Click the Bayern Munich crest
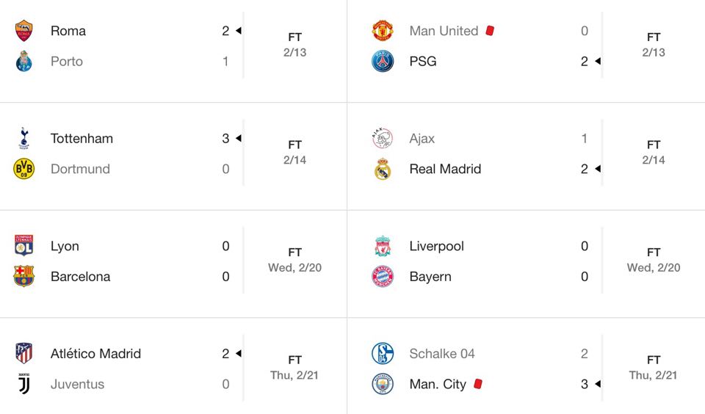The image size is (705, 414). 383,276
